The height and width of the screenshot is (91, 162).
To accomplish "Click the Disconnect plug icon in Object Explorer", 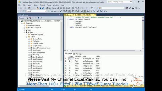I will coord(30,18).
